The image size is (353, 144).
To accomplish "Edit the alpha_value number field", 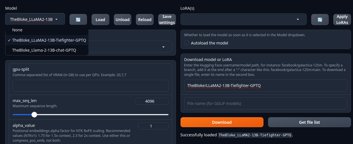I will click(x=153, y=126).
